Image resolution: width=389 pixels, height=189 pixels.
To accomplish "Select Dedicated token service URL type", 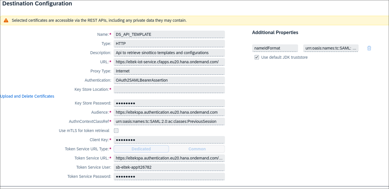I will (141, 149).
